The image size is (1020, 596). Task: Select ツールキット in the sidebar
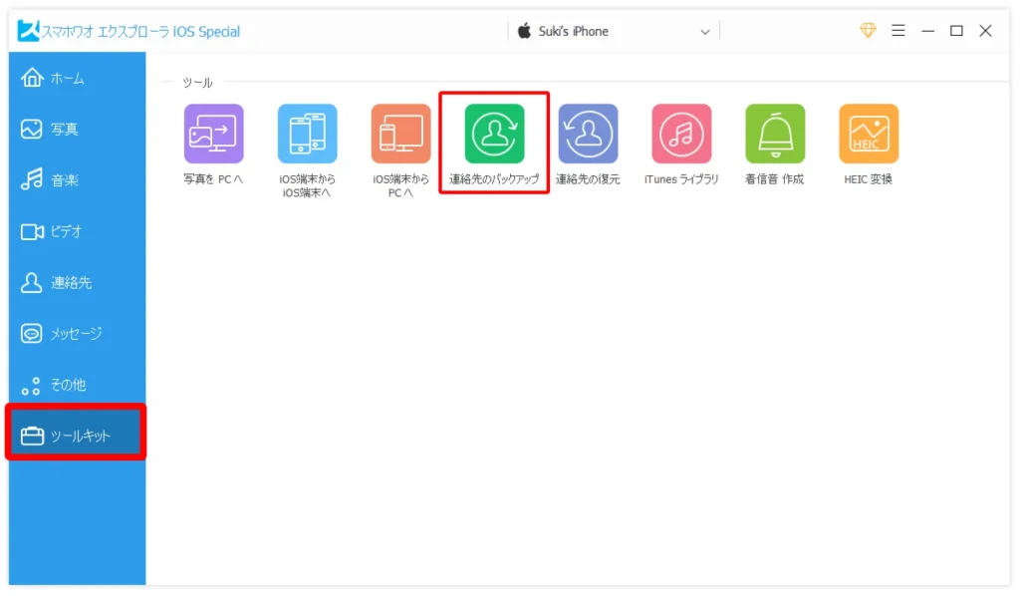77,437
